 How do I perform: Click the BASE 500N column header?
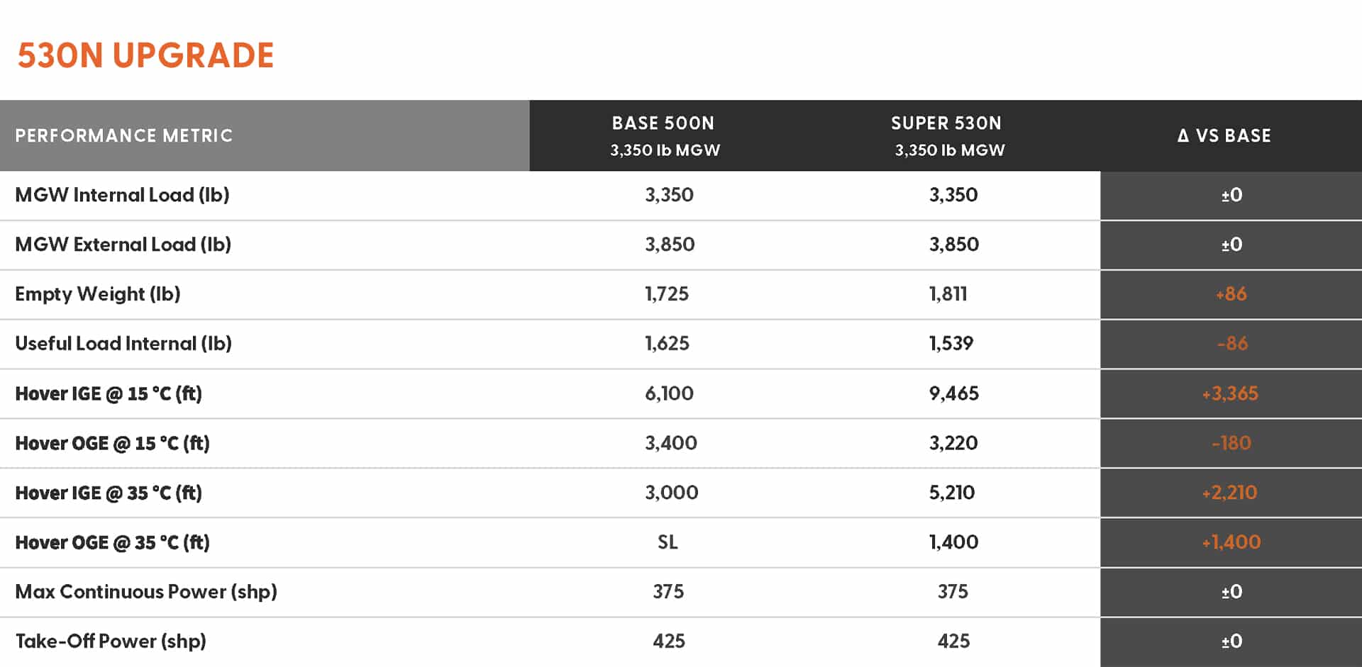(x=664, y=135)
